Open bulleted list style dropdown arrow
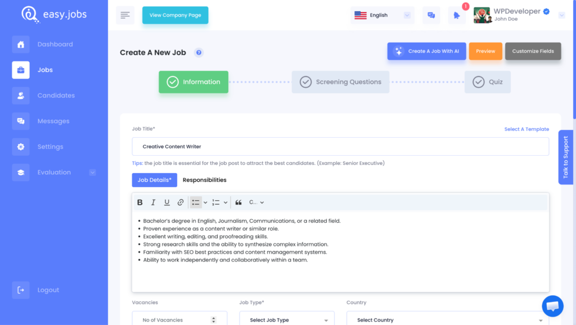Viewport: 576px width, 325px height. click(205, 202)
